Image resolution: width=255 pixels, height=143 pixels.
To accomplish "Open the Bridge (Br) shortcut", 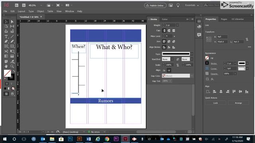I will 17,5.
